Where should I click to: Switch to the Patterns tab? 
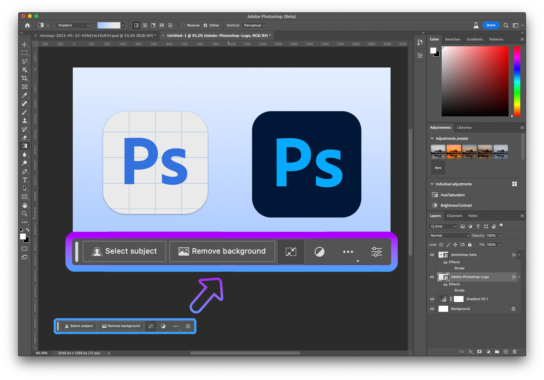pyautogui.click(x=496, y=39)
